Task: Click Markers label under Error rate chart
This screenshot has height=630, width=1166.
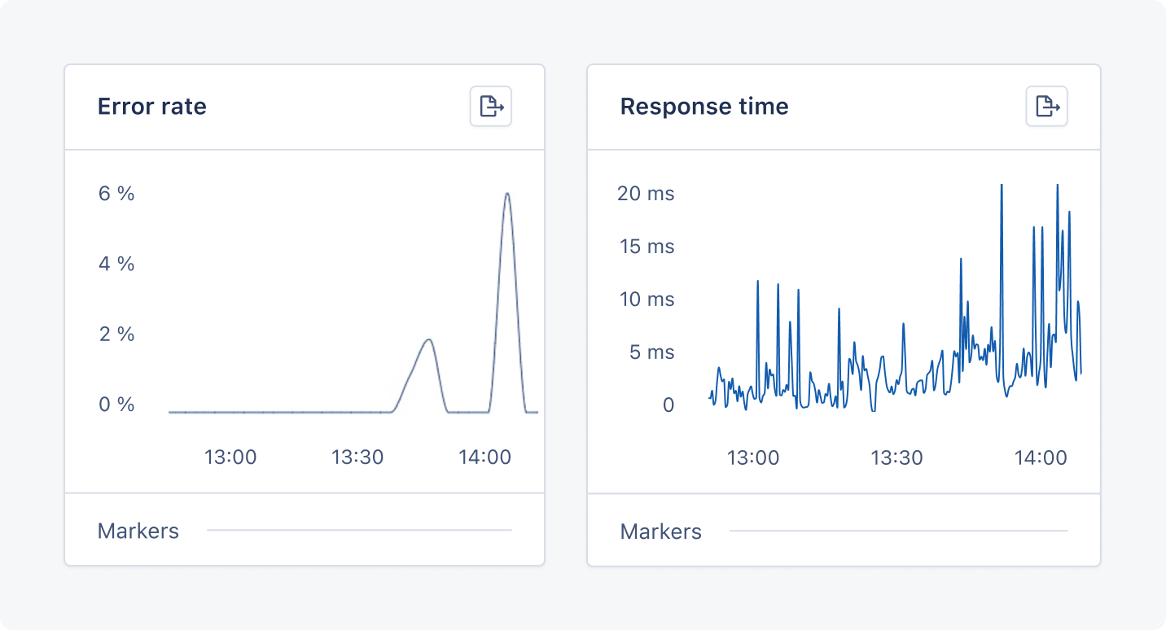Action: click(138, 531)
